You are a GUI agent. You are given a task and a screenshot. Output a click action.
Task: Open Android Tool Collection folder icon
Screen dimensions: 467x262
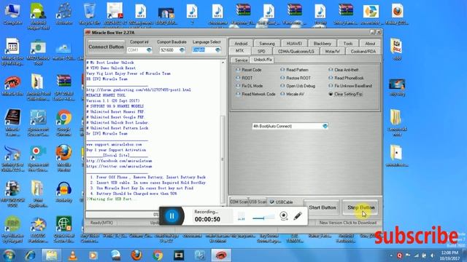coord(38,87)
